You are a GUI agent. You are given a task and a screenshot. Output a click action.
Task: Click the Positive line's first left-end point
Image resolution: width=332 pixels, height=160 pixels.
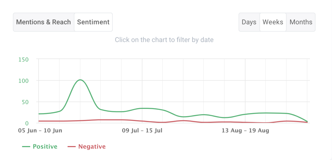(x=39, y=114)
